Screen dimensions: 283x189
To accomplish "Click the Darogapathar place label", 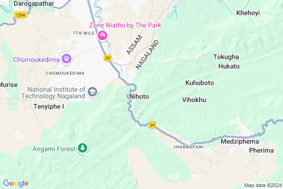I will (x=34, y=3).
